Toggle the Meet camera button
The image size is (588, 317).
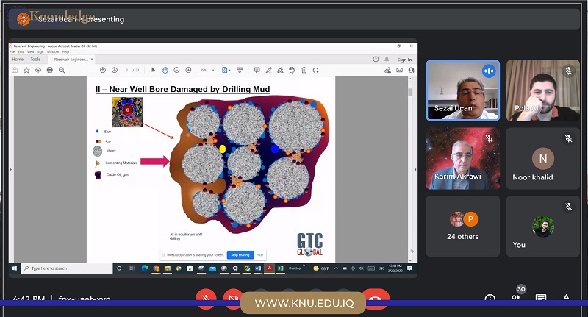pyautogui.click(x=233, y=298)
